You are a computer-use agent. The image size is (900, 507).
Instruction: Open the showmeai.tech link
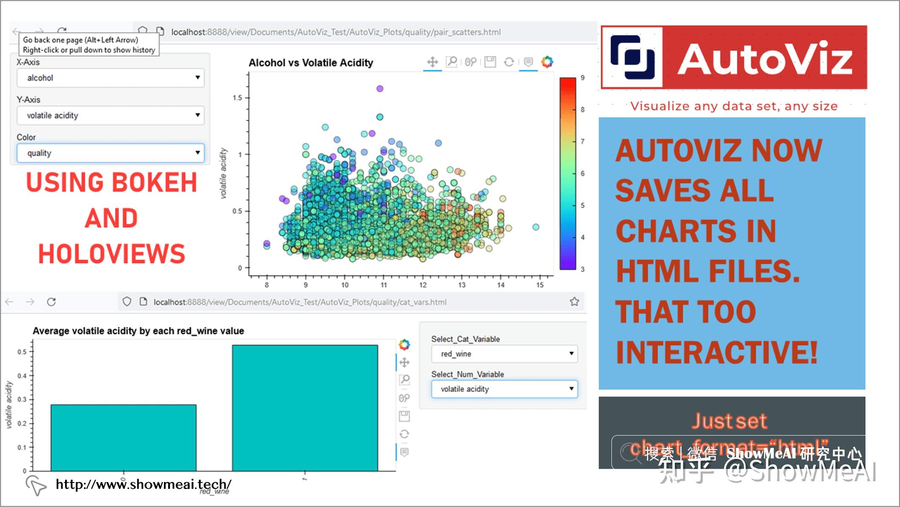point(143,484)
